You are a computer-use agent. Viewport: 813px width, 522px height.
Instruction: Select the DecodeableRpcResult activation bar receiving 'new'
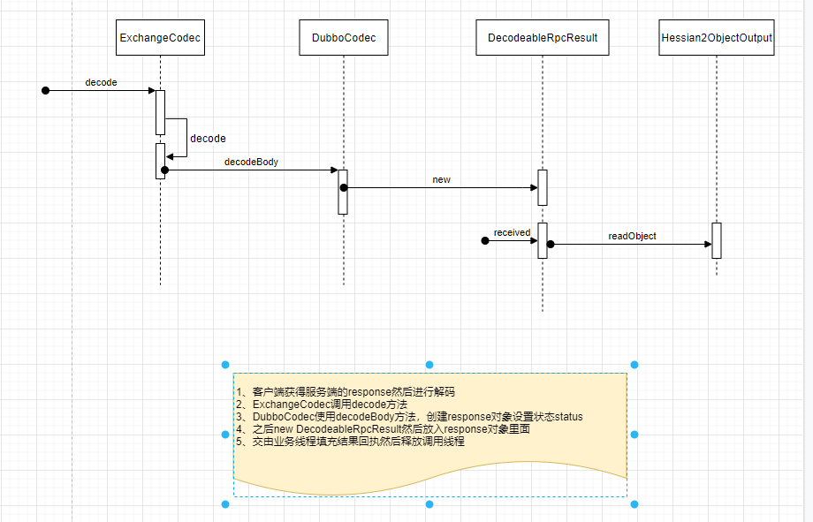tap(543, 187)
